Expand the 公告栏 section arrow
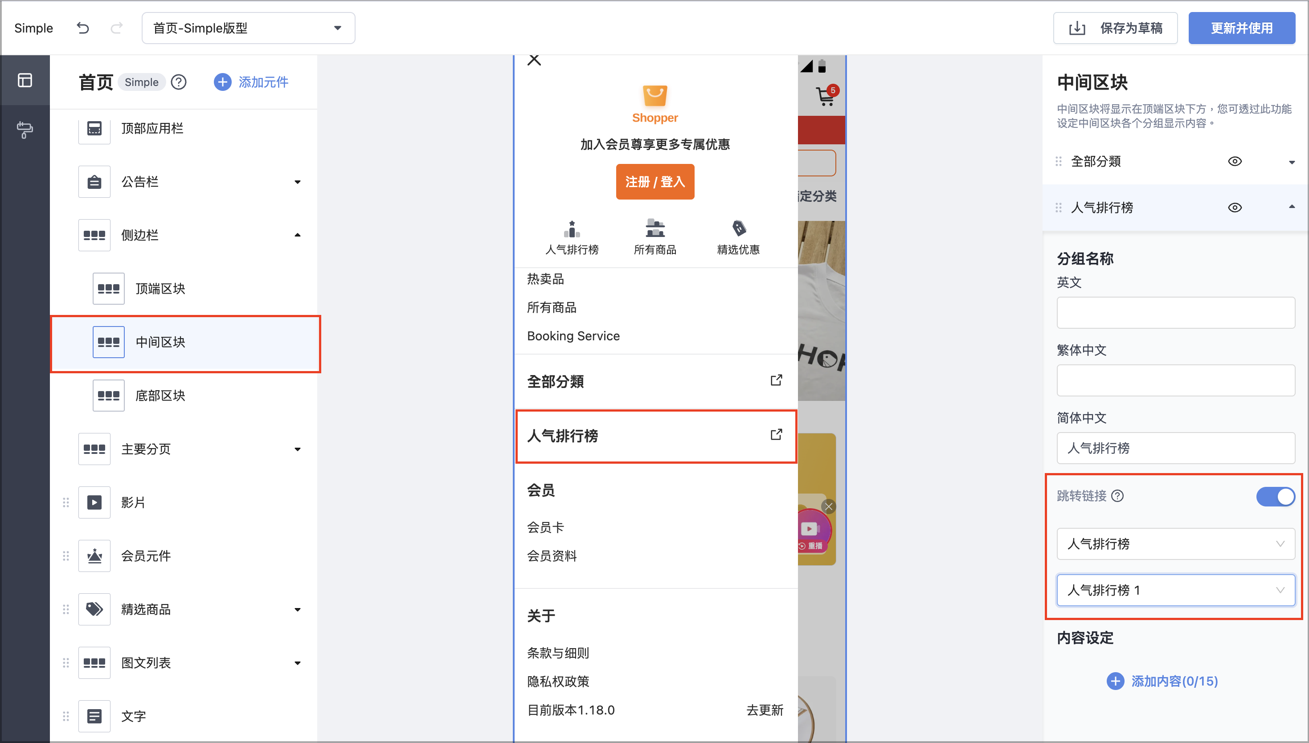This screenshot has height=743, width=1309. point(298,182)
